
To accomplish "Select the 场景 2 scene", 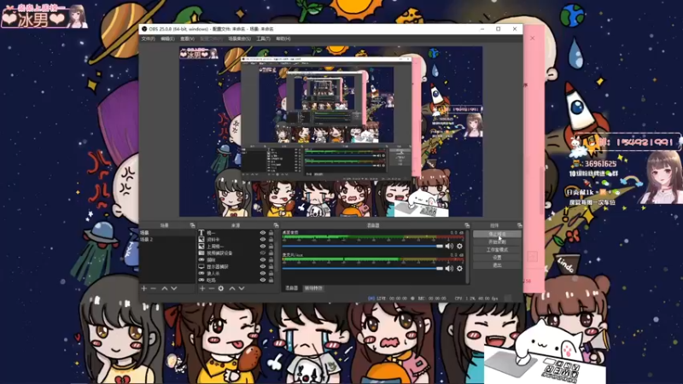I will pyautogui.click(x=167, y=240).
